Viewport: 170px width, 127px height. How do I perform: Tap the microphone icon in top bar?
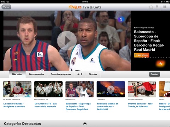click(x=157, y=7)
